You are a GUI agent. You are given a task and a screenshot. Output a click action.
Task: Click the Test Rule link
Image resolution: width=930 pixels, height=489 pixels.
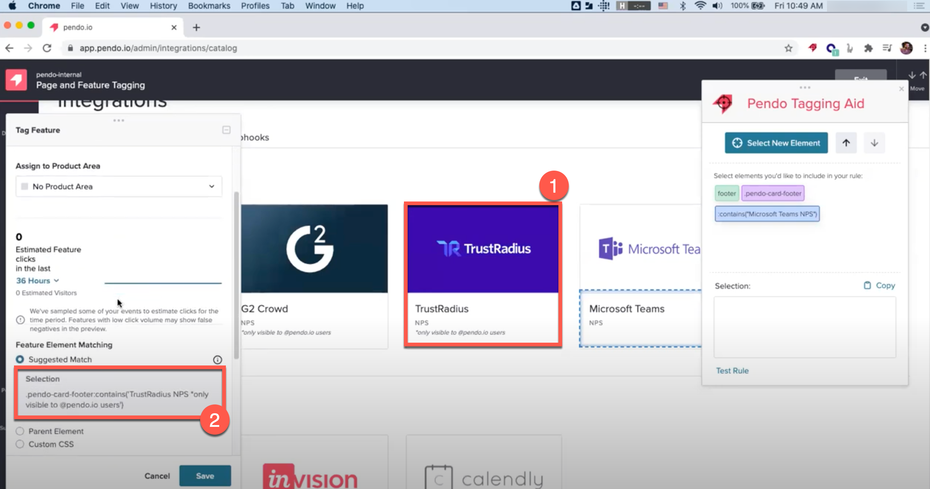pos(732,371)
